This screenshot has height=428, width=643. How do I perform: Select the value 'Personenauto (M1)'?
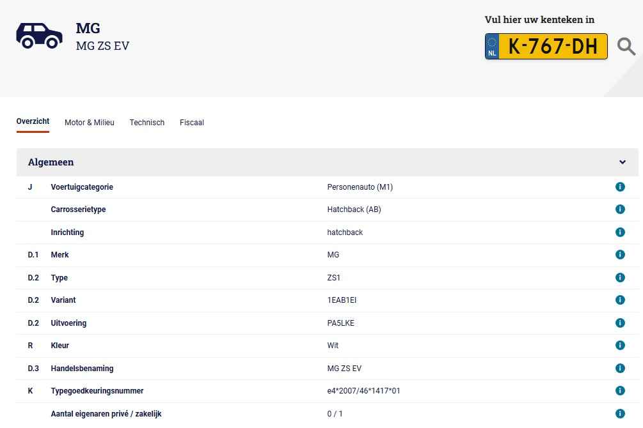(x=360, y=187)
